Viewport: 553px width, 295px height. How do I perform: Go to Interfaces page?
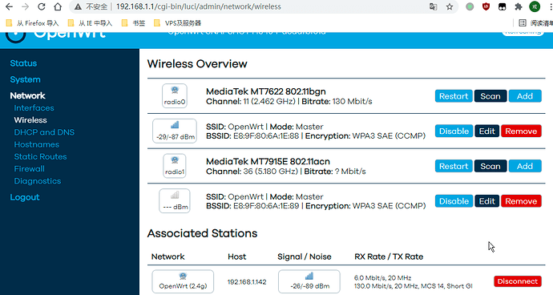(34, 108)
